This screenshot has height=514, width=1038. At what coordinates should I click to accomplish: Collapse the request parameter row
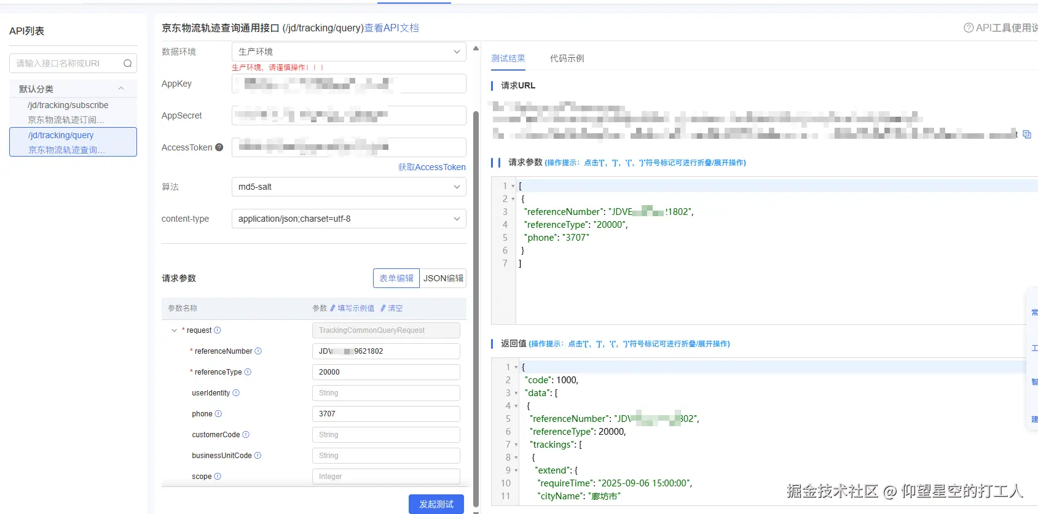click(174, 330)
